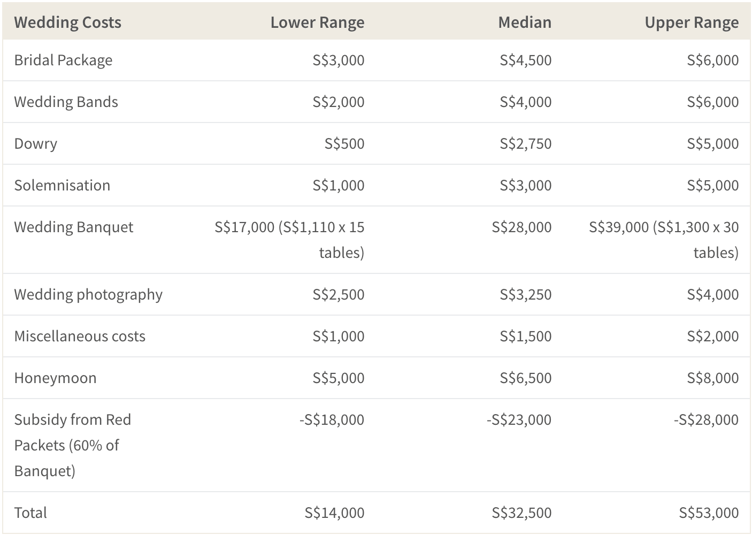The height and width of the screenshot is (535, 752).
Task: Select the Wedding Bands row label
Action: [66, 102]
